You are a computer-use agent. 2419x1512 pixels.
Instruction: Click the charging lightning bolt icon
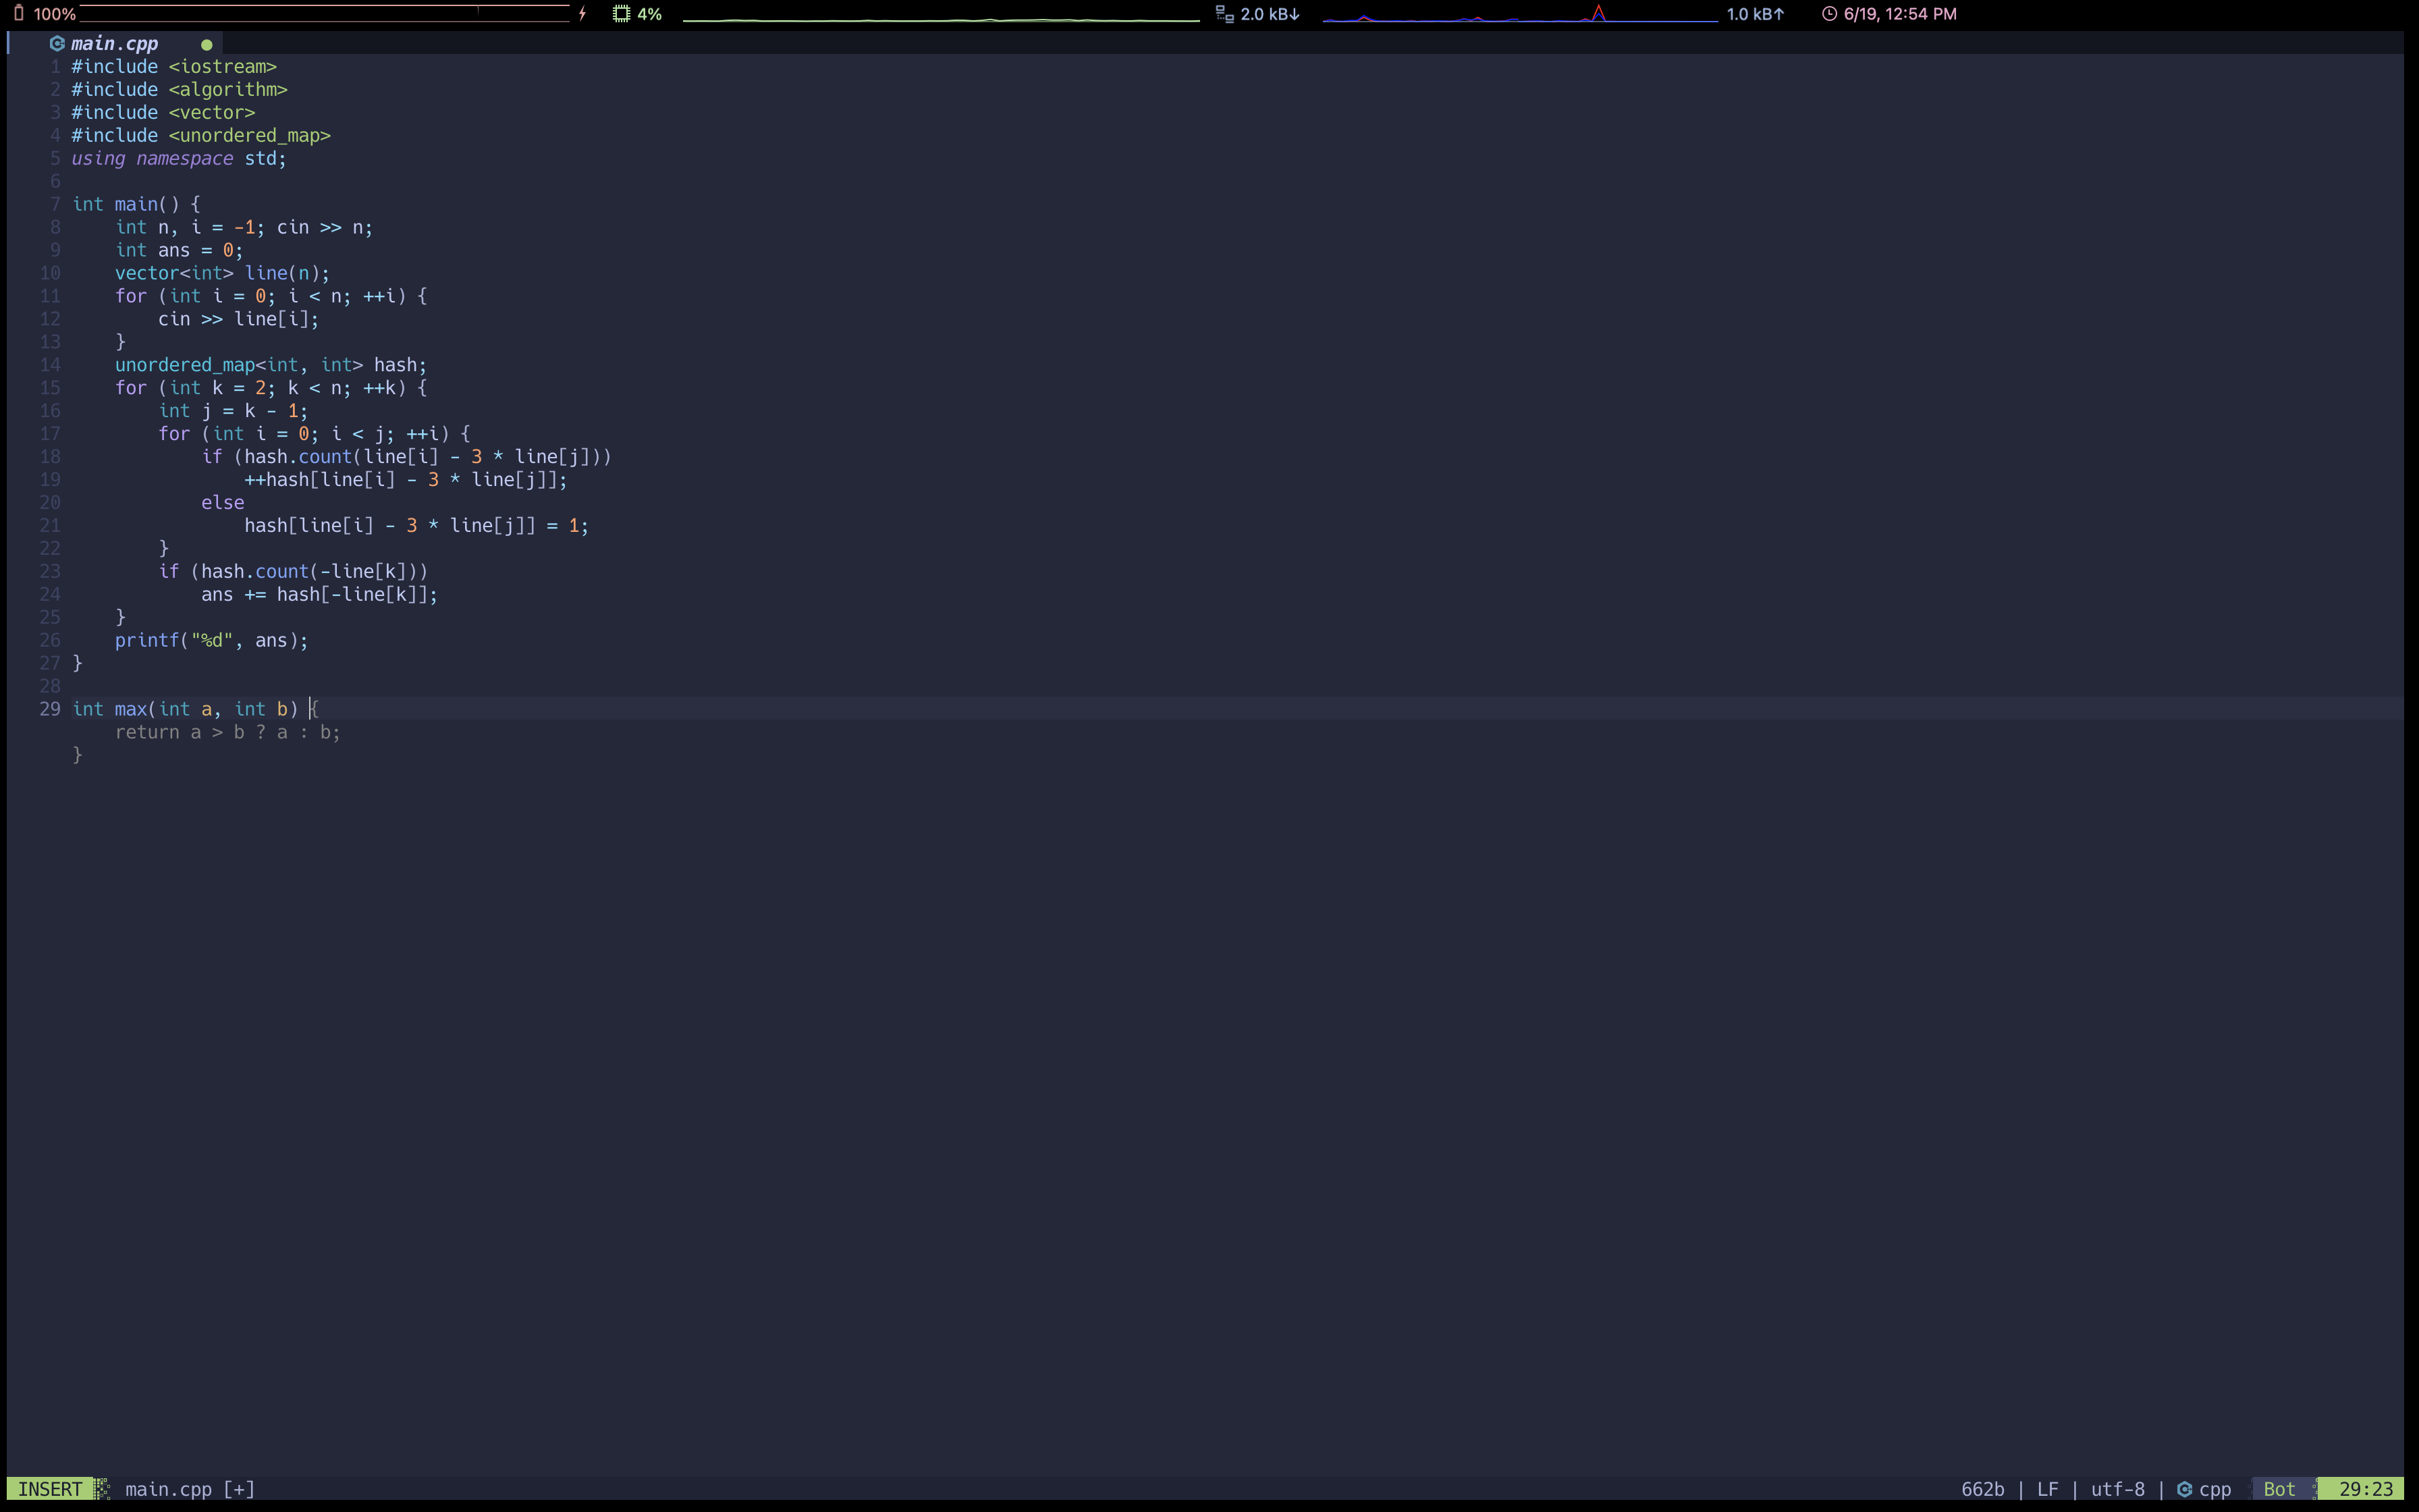(582, 13)
